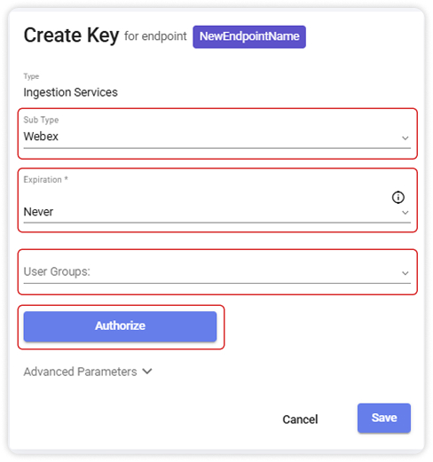Click the Create Key dialog heading
The image size is (433, 462).
coord(71,35)
